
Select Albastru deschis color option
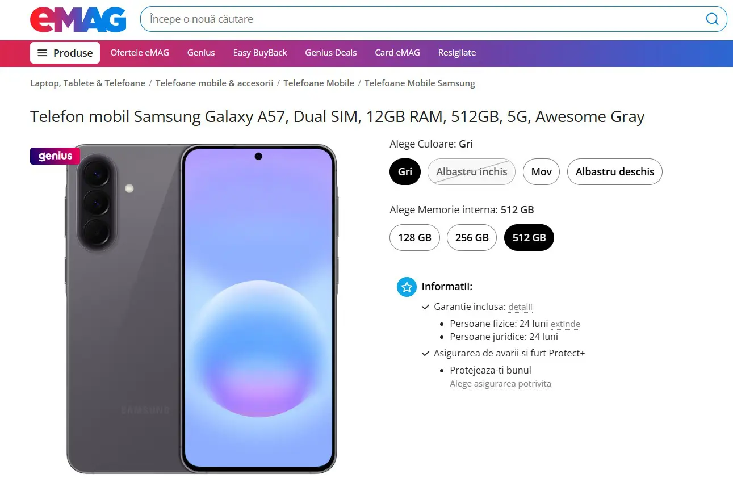tap(614, 172)
